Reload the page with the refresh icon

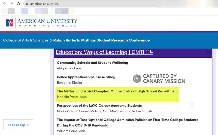click(x=19, y=4)
